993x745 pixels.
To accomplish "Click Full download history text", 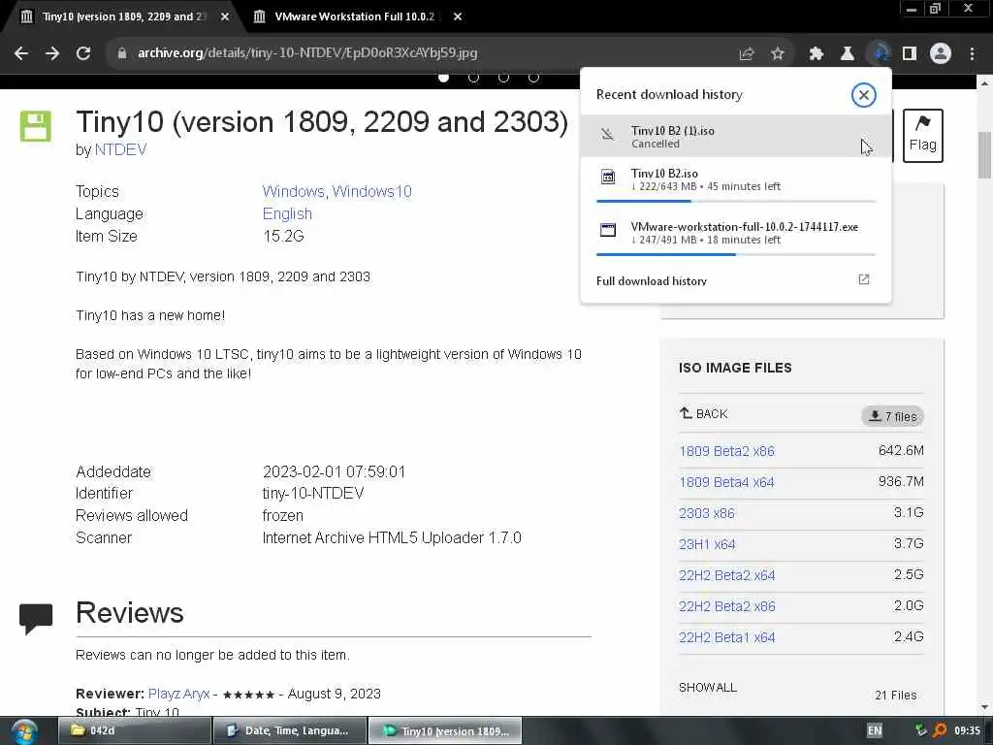I will pyautogui.click(x=651, y=280).
